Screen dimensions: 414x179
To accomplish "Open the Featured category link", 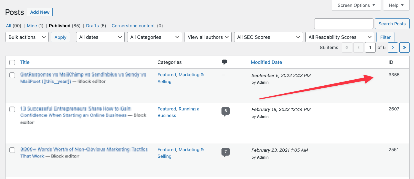I will pyautogui.click(x=167, y=75).
